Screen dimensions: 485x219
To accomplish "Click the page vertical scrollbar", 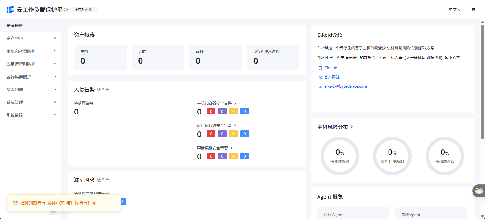I will coord(482,82).
